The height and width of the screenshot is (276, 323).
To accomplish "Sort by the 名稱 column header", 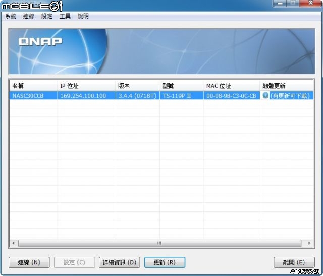I will pyautogui.click(x=33, y=86).
